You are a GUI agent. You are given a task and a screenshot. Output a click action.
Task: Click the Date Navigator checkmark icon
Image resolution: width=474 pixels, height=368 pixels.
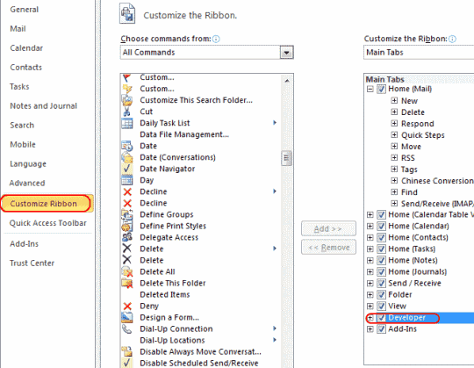point(127,169)
